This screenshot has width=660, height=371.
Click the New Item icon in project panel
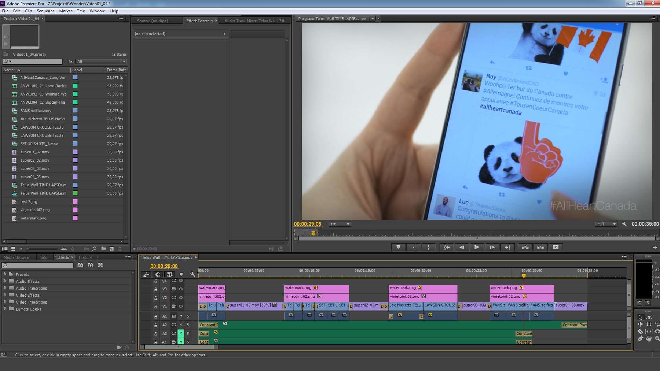tap(112, 249)
